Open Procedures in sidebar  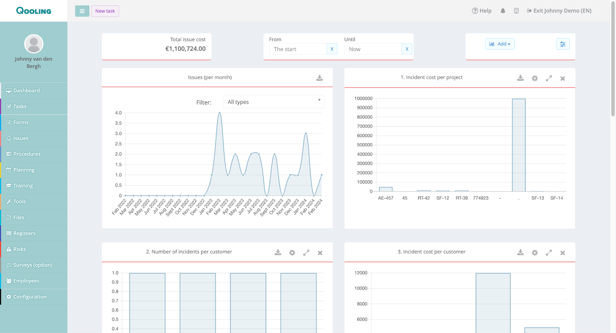coord(34,154)
